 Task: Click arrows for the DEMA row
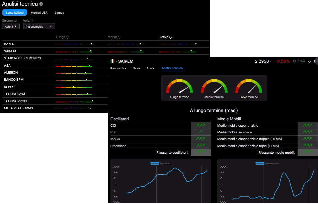[307, 139]
